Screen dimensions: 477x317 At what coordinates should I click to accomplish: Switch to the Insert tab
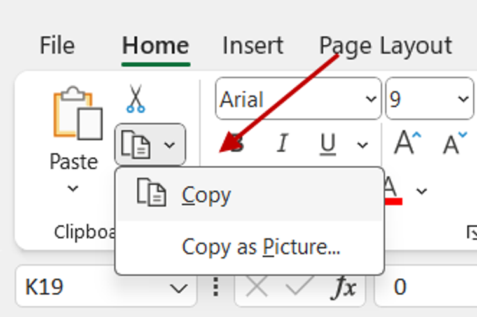[x=253, y=46]
